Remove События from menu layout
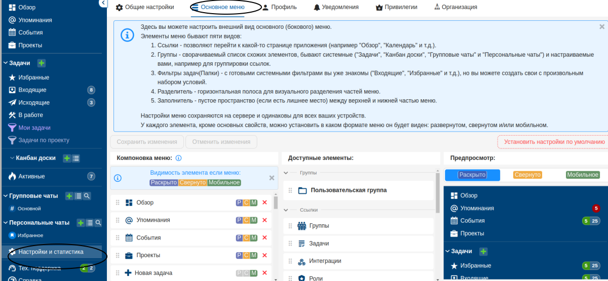Screen dimensions: 608x281 click(264, 238)
